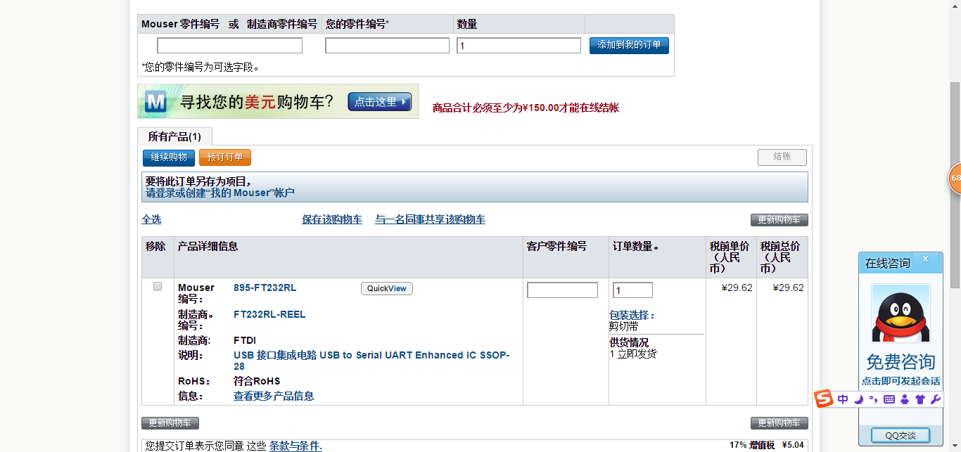Click the QuickView button
The image size is (961, 452).
pos(387,288)
